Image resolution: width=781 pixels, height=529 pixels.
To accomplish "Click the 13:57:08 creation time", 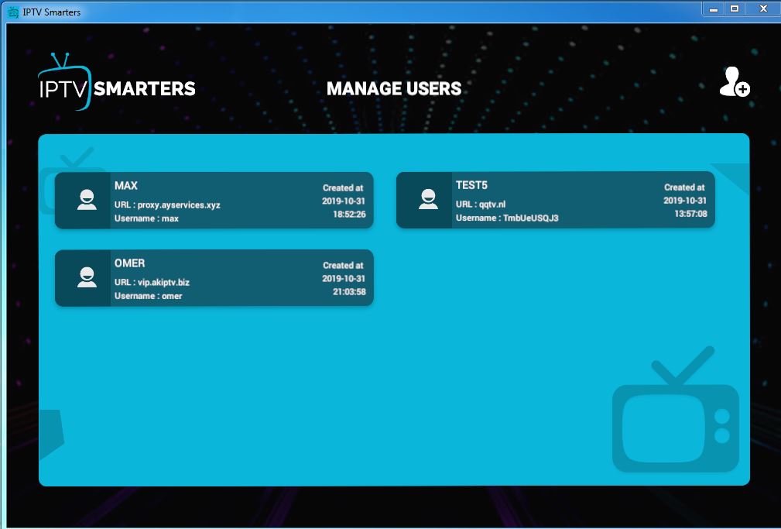I will pos(691,214).
